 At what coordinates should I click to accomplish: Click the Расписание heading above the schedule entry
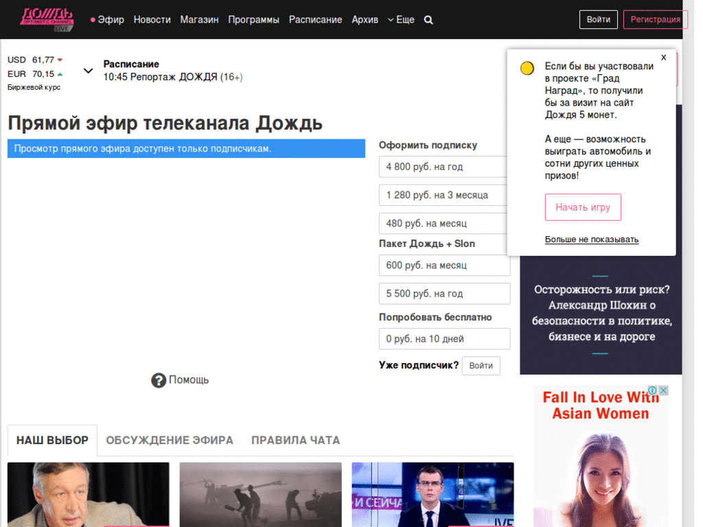pos(131,64)
